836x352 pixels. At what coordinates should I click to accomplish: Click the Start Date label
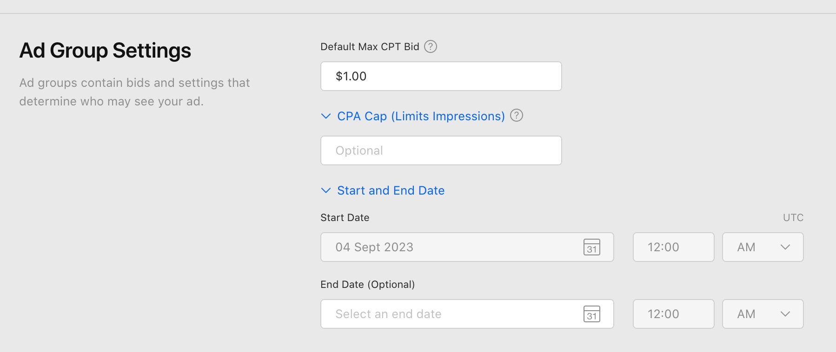(x=345, y=217)
